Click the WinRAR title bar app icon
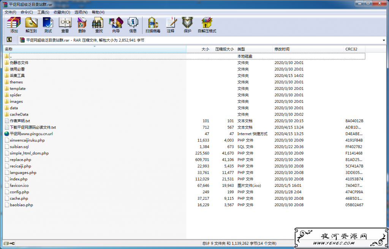 point(5,5)
